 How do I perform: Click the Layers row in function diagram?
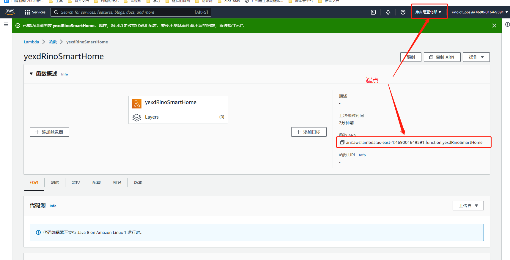(178, 117)
